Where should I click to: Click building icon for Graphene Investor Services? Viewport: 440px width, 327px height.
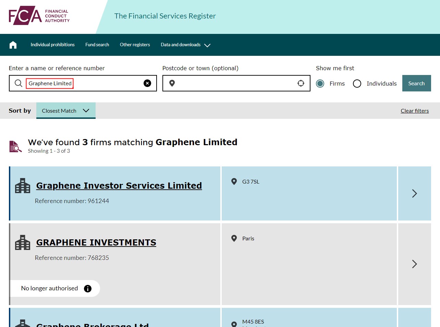(x=23, y=186)
